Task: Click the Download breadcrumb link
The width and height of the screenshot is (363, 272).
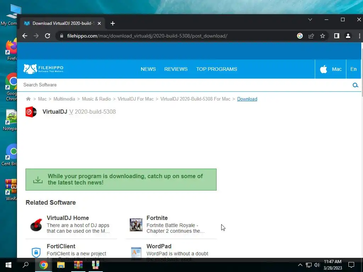Action: click(x=247, y=99)
